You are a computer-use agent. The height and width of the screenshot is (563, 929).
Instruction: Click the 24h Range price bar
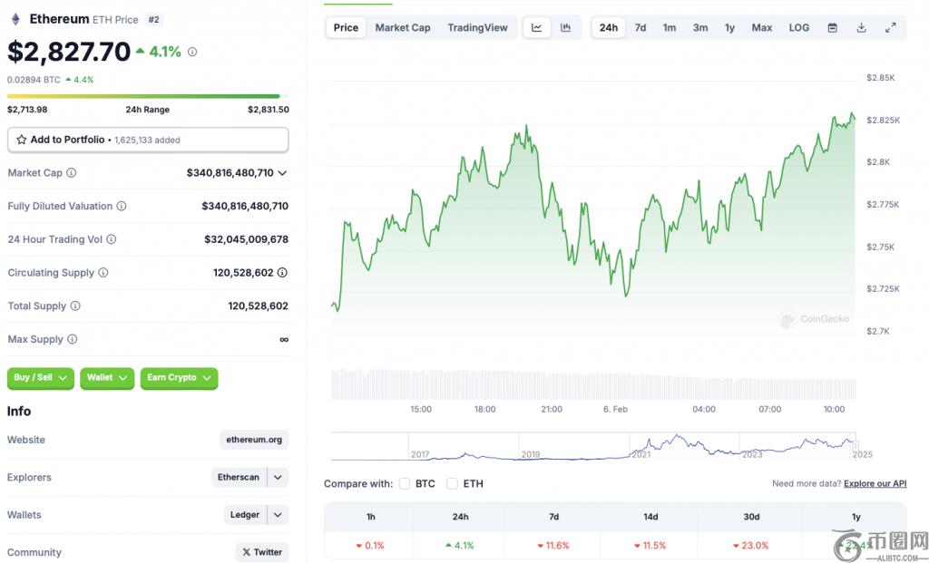tap(148, 96)
